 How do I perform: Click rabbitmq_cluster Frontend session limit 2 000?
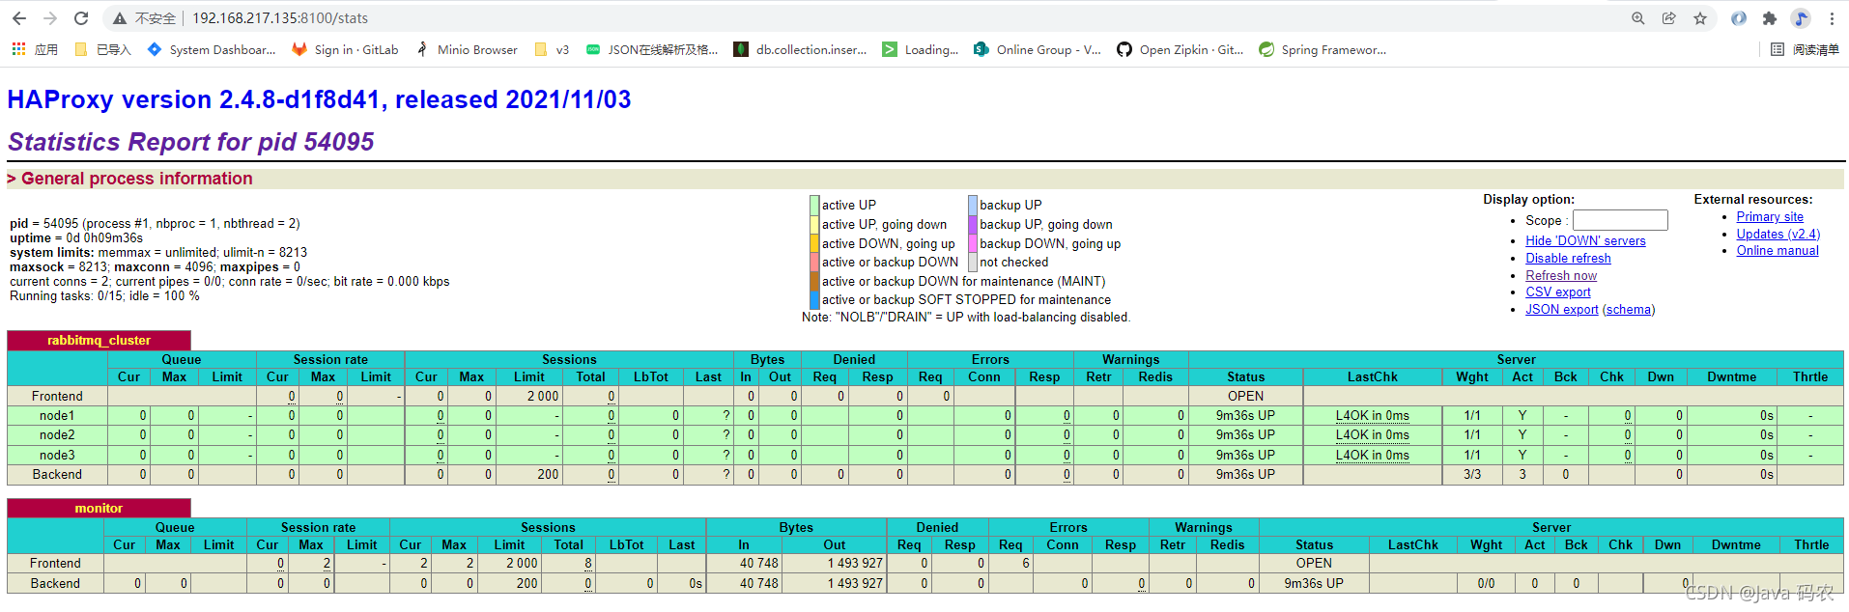pyautogui.click(x=543, y=397)
